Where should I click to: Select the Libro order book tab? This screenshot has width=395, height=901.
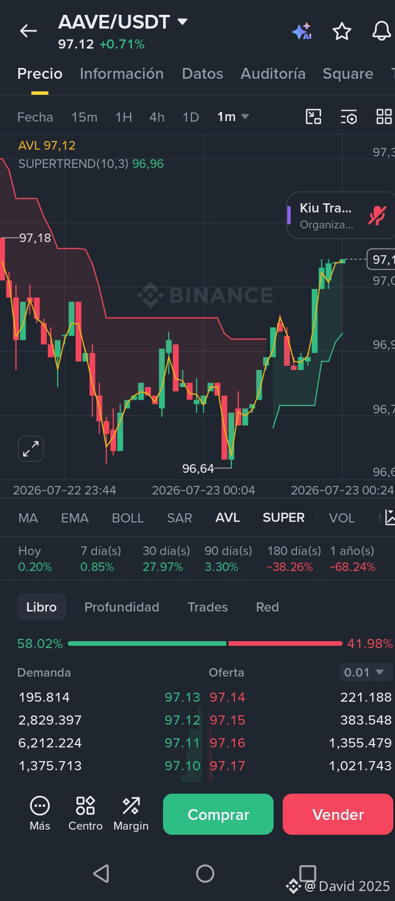click(x=42, y=607)
